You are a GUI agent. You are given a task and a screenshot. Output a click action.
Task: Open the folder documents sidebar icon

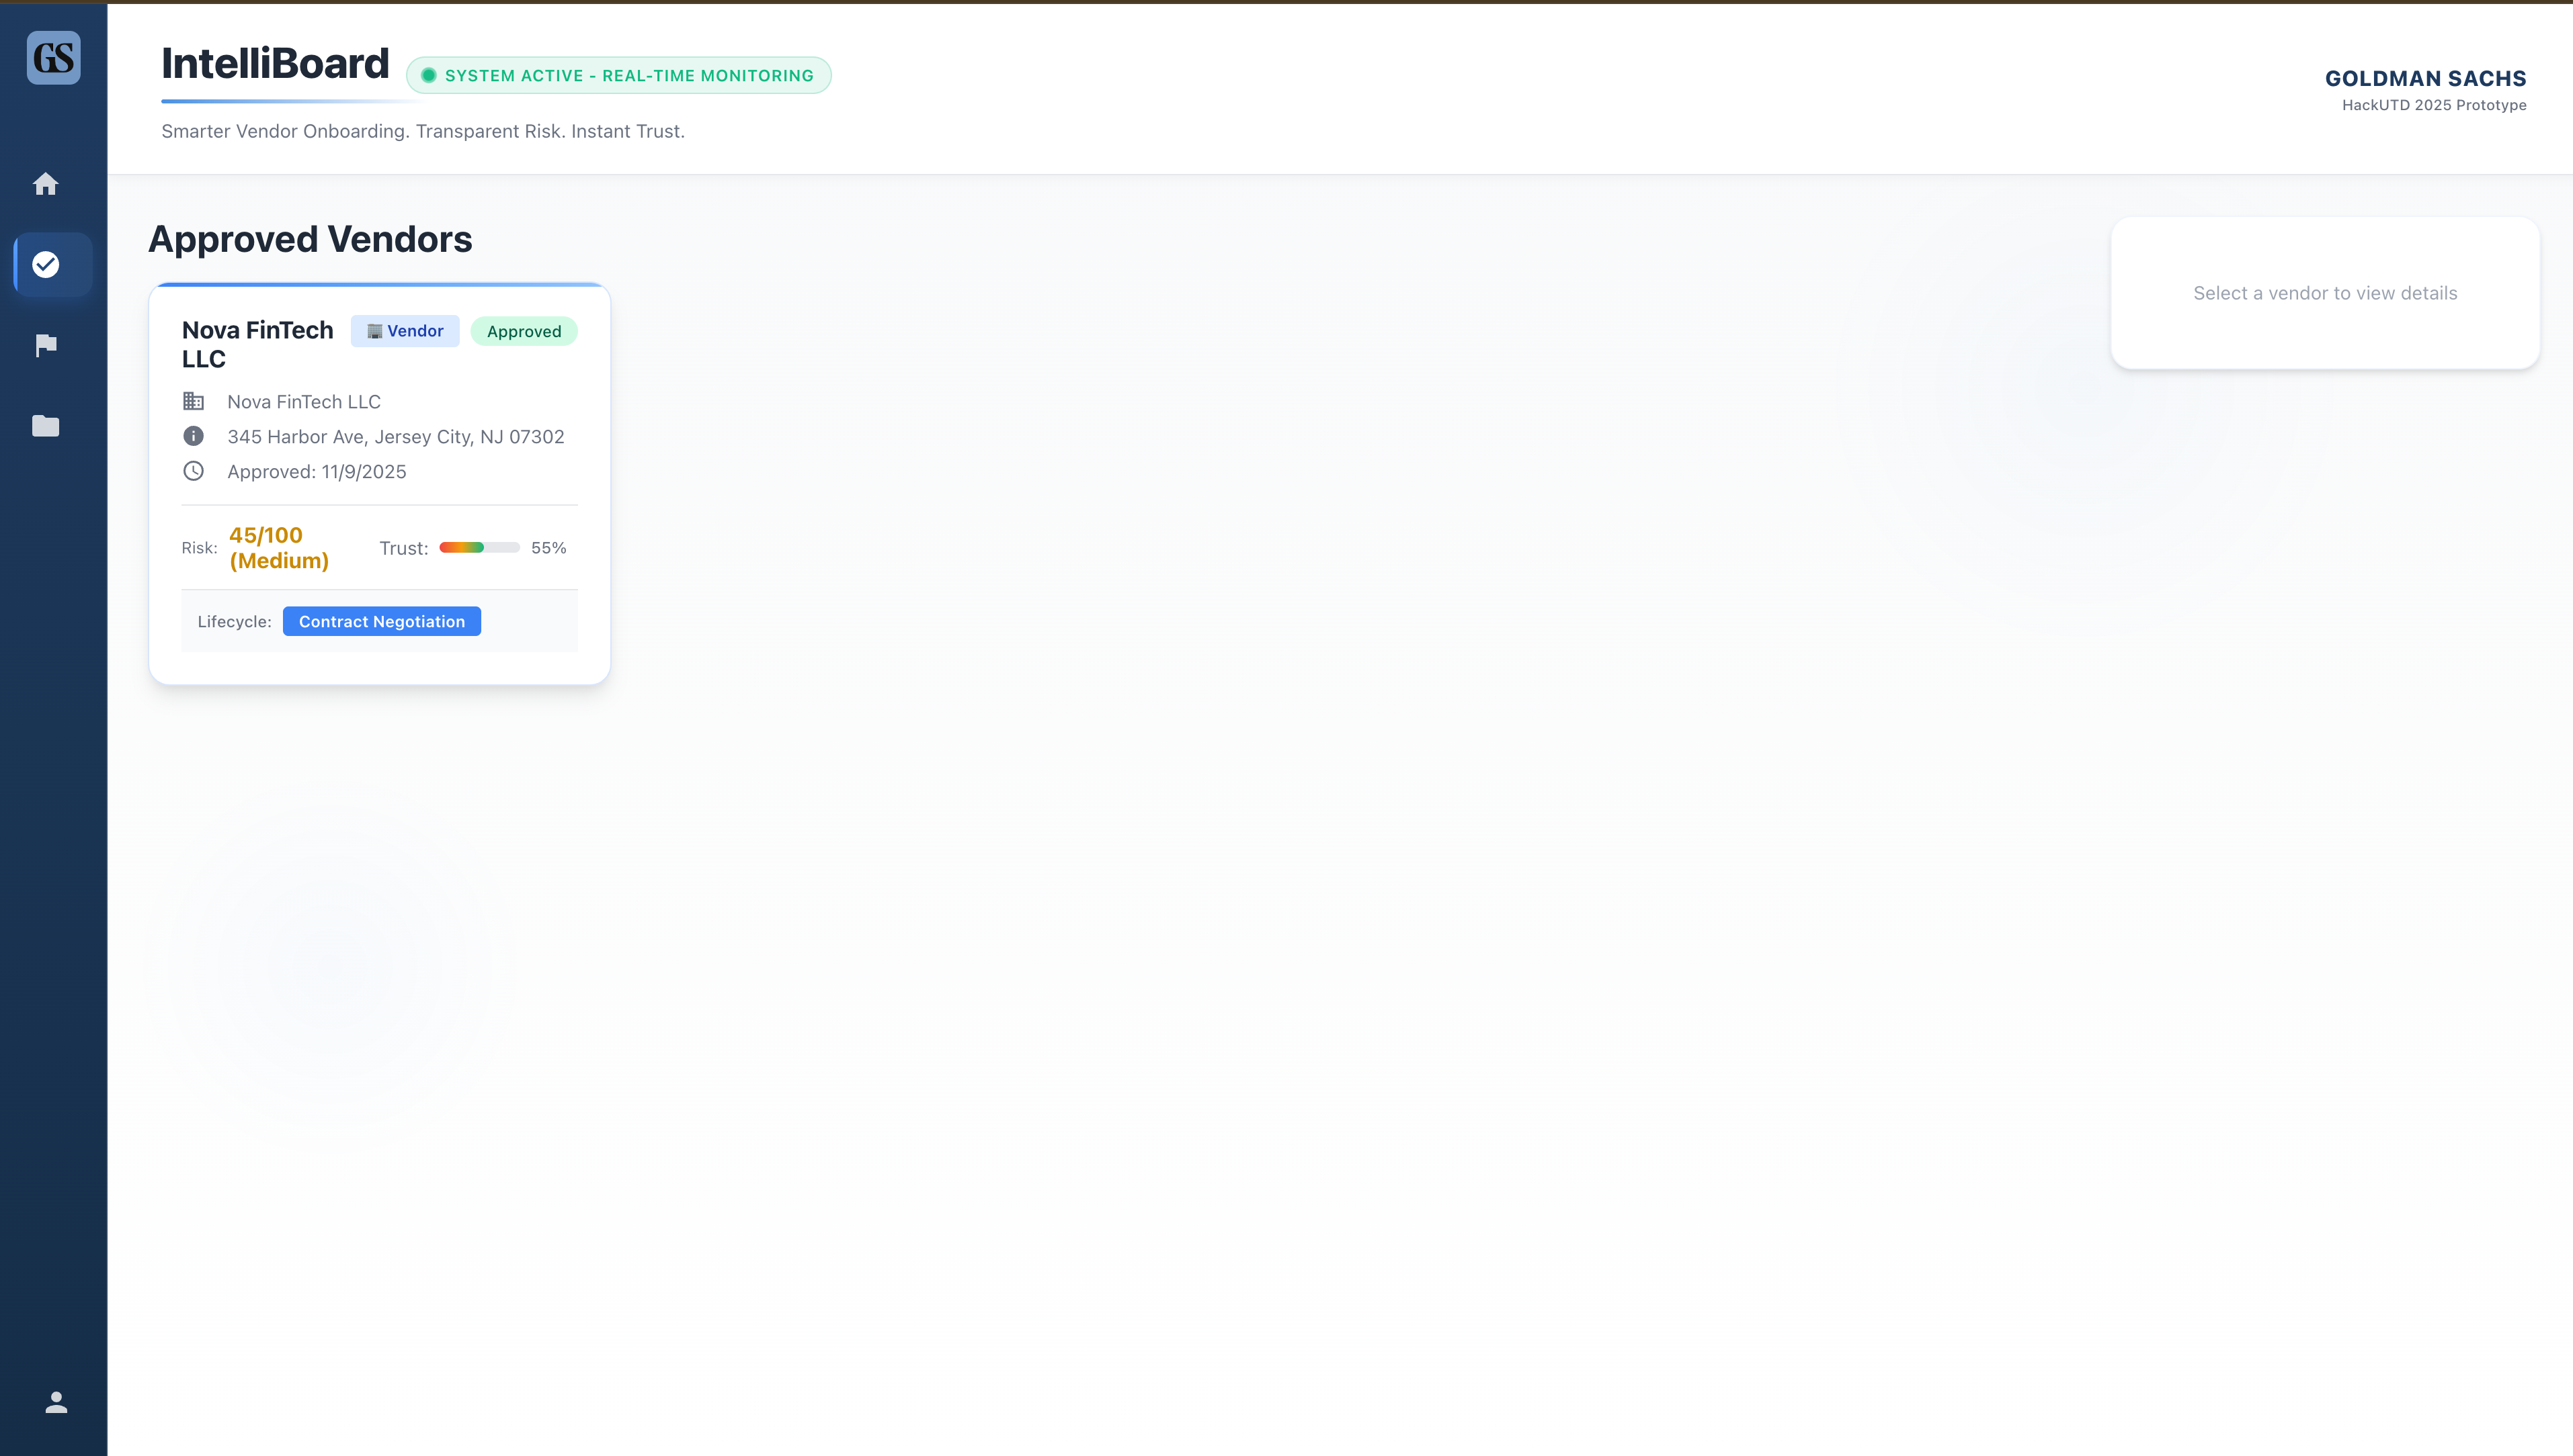[46, 426]
